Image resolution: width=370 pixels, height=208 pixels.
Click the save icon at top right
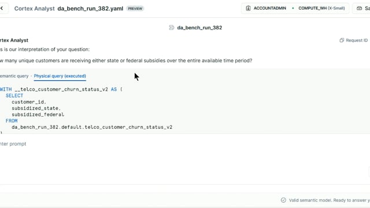[359, 8]
